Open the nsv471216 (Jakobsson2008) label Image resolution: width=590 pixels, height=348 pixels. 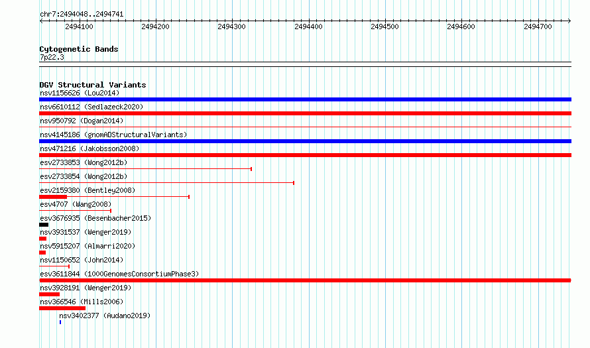89,148
